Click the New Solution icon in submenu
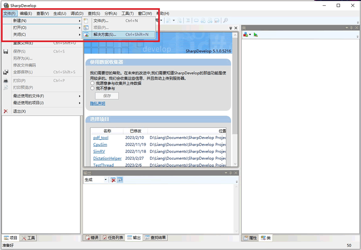Image resolution: width=361 pixels, height=250 pixels. coord(86,35)
